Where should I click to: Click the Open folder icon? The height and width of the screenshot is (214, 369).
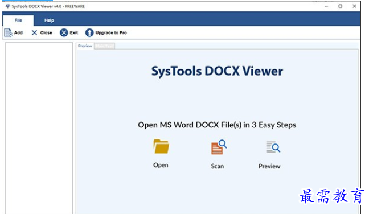[x=161, y=146]
